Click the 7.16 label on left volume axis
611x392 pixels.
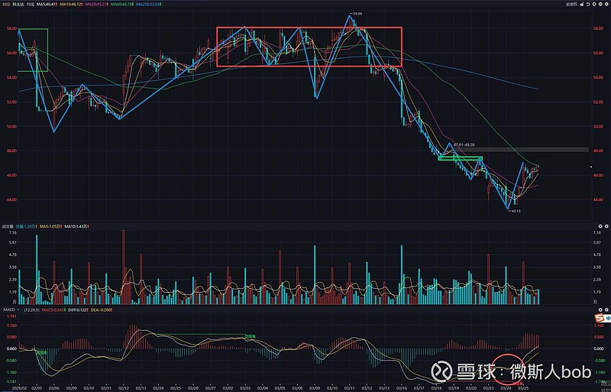pos(12,233)
